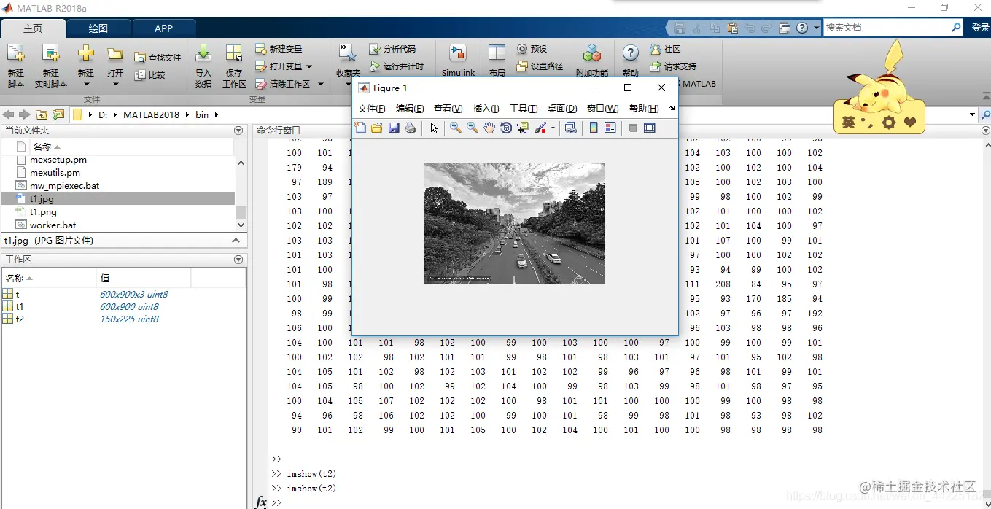Click quick-access help question mark icon
The width and height of the screenshot is (991, 509).
[x=802, y=28]
